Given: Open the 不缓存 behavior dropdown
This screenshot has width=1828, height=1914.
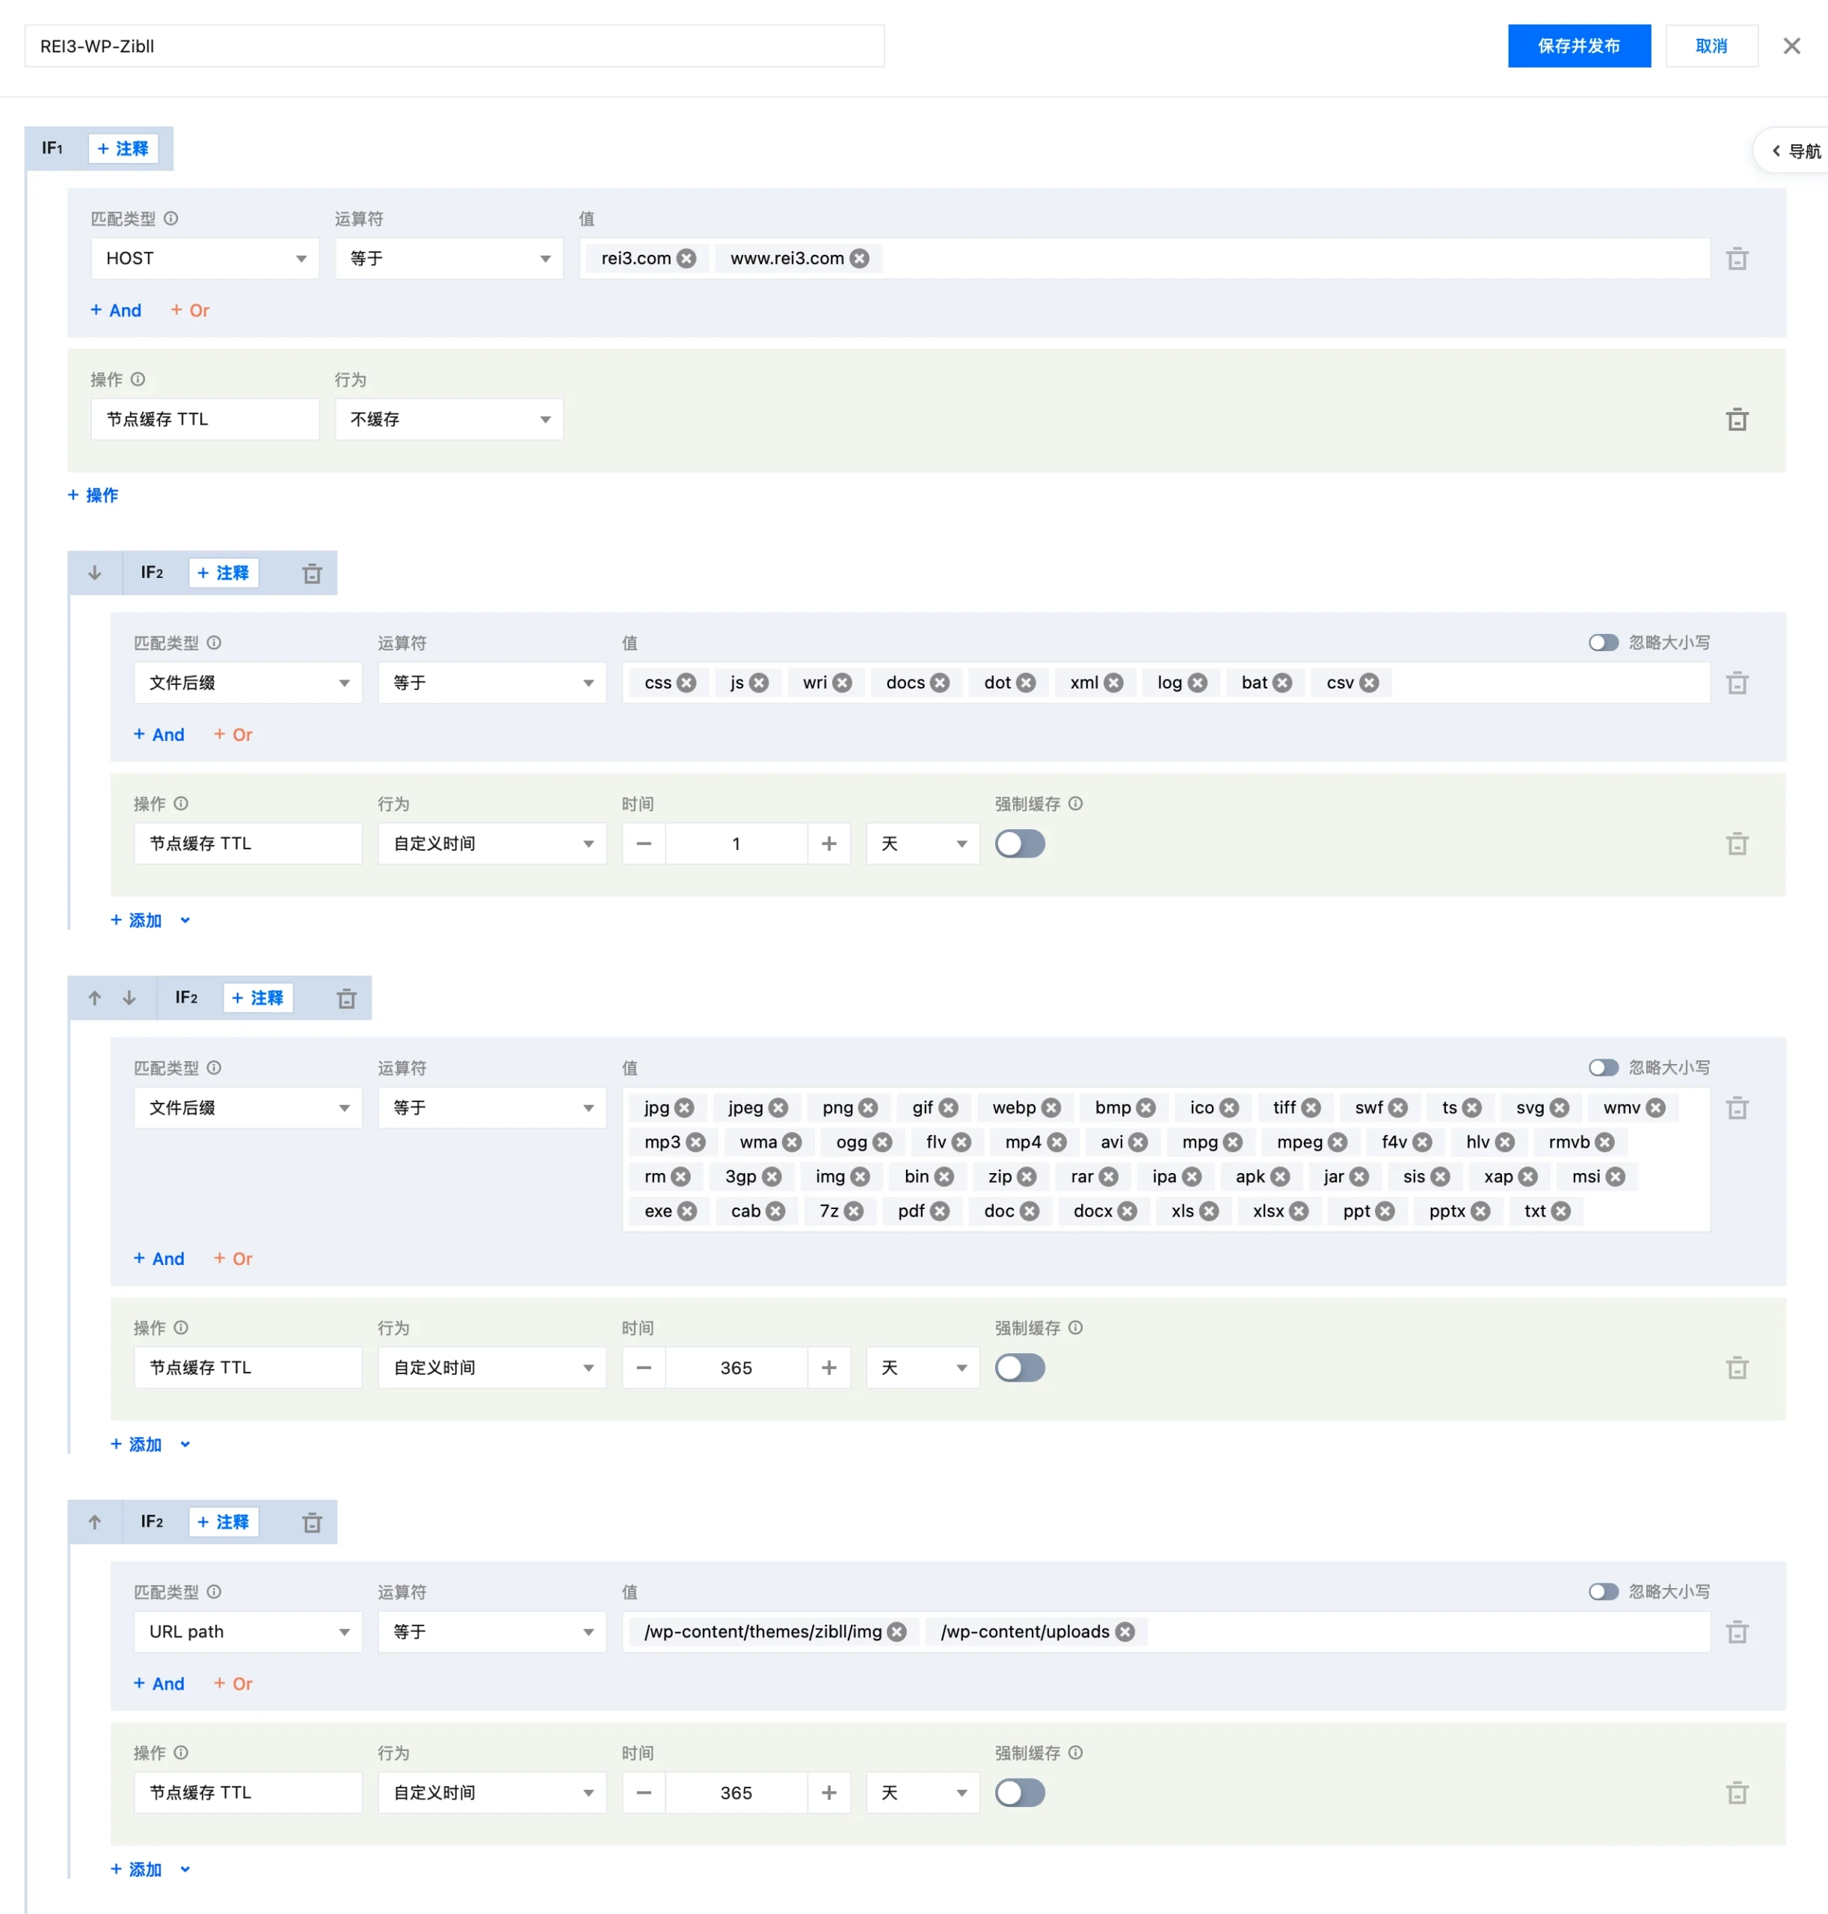Looking at the screenshot, I should coord(449,419).
